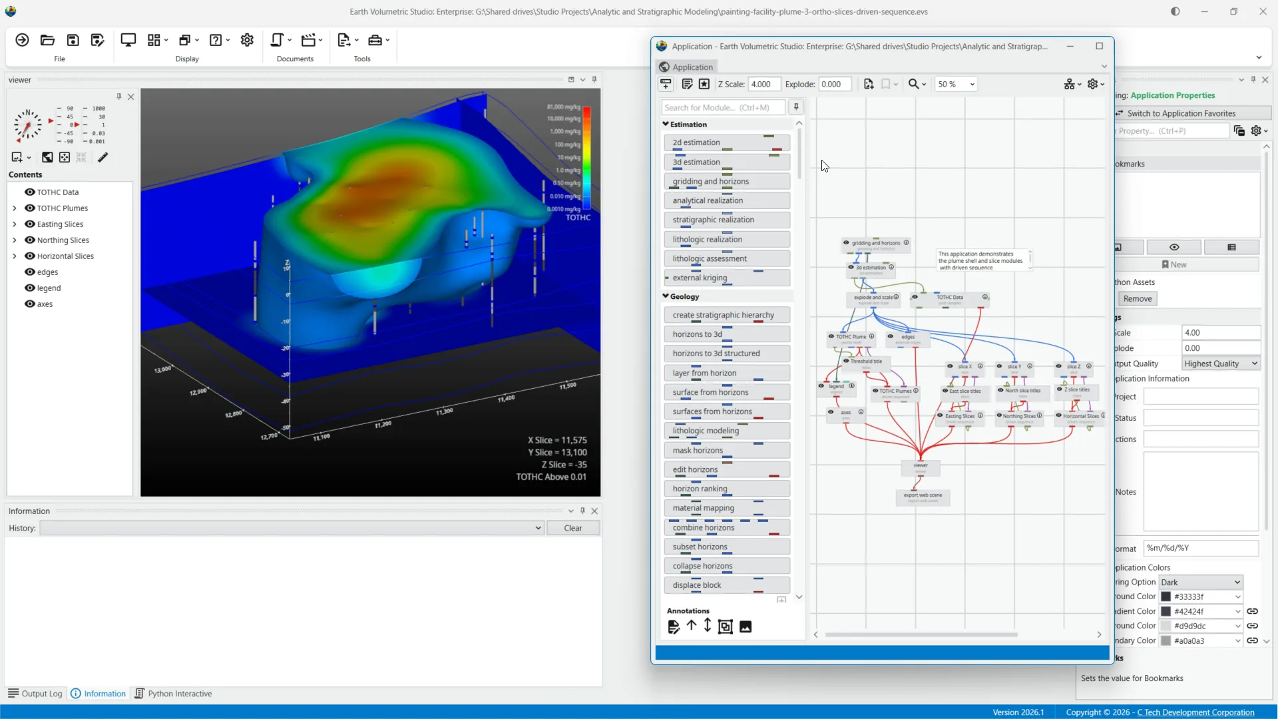Click the add image annotation icon
Screen dimensions: 1278x719
(745, 626)
